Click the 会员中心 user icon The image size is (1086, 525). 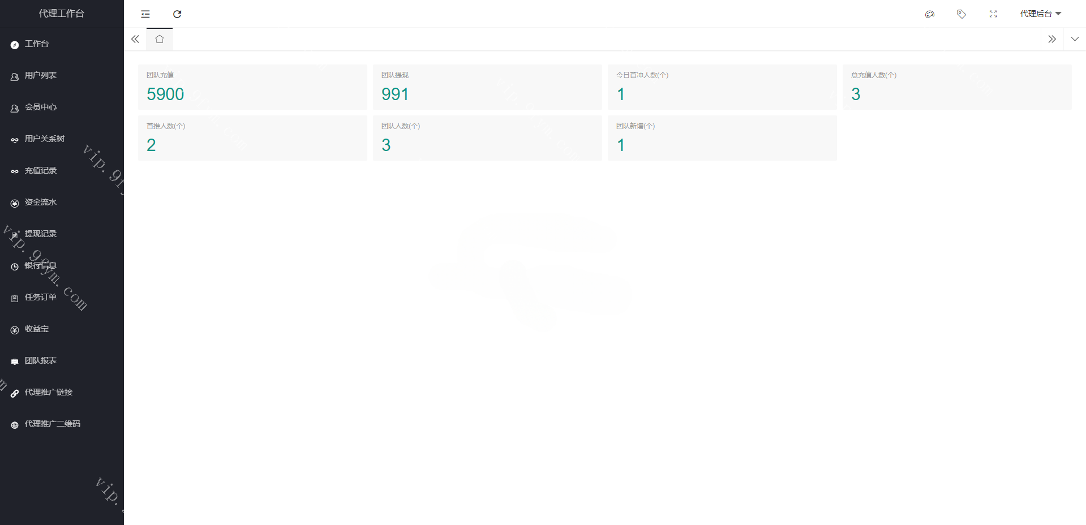point(15,108)
